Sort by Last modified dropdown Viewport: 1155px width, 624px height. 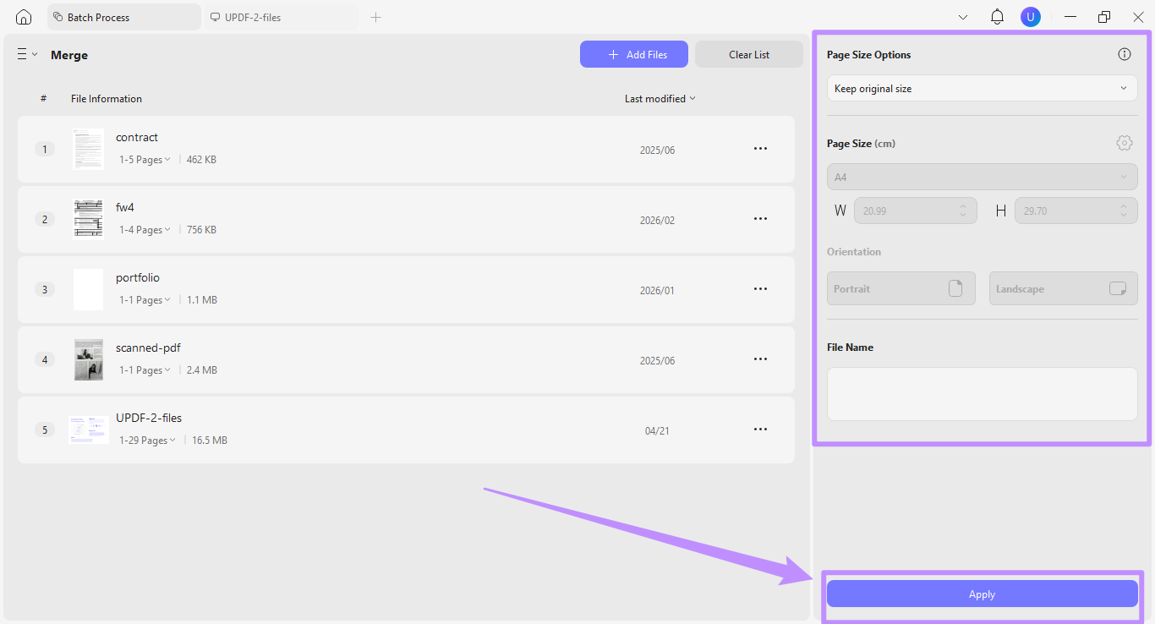coord(660,99)
